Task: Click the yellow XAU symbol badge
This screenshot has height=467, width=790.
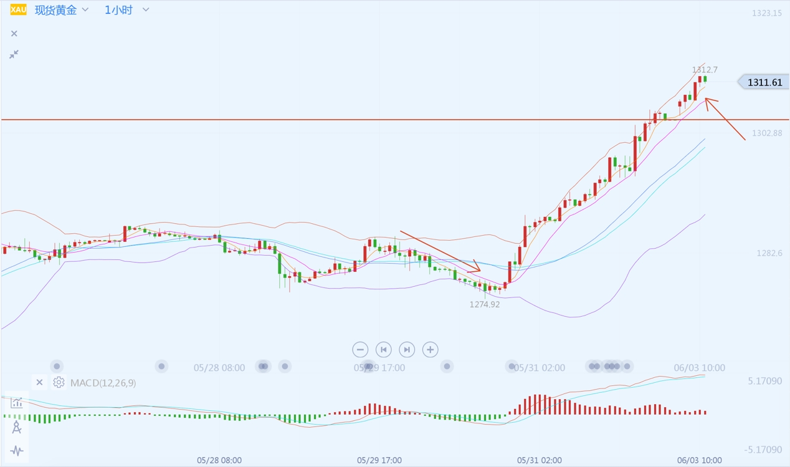Action: point(18,10)
